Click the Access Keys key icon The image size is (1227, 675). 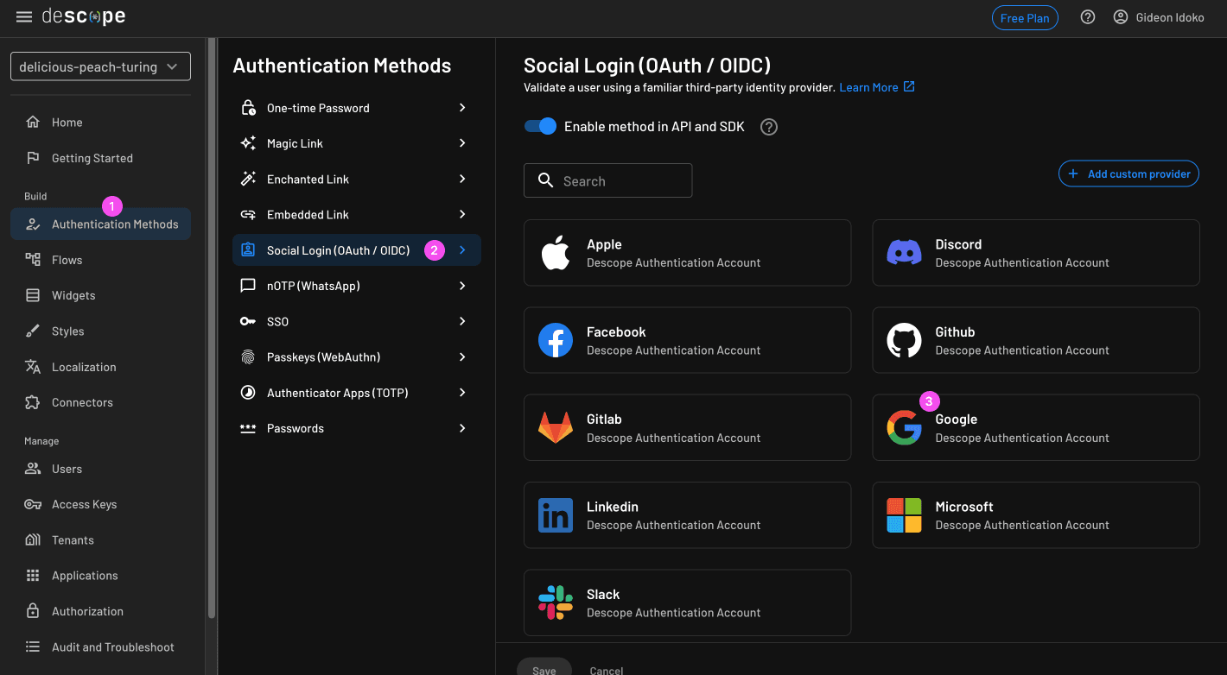tap(33, 504)
